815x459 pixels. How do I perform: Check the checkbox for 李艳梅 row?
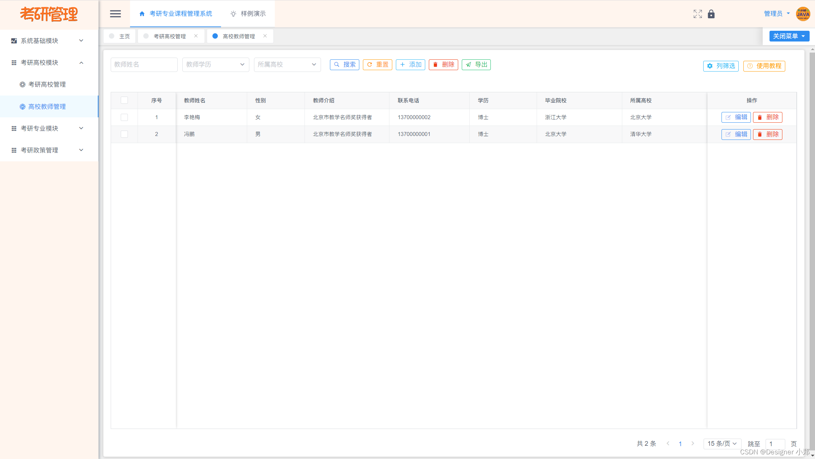click(124, 117)
